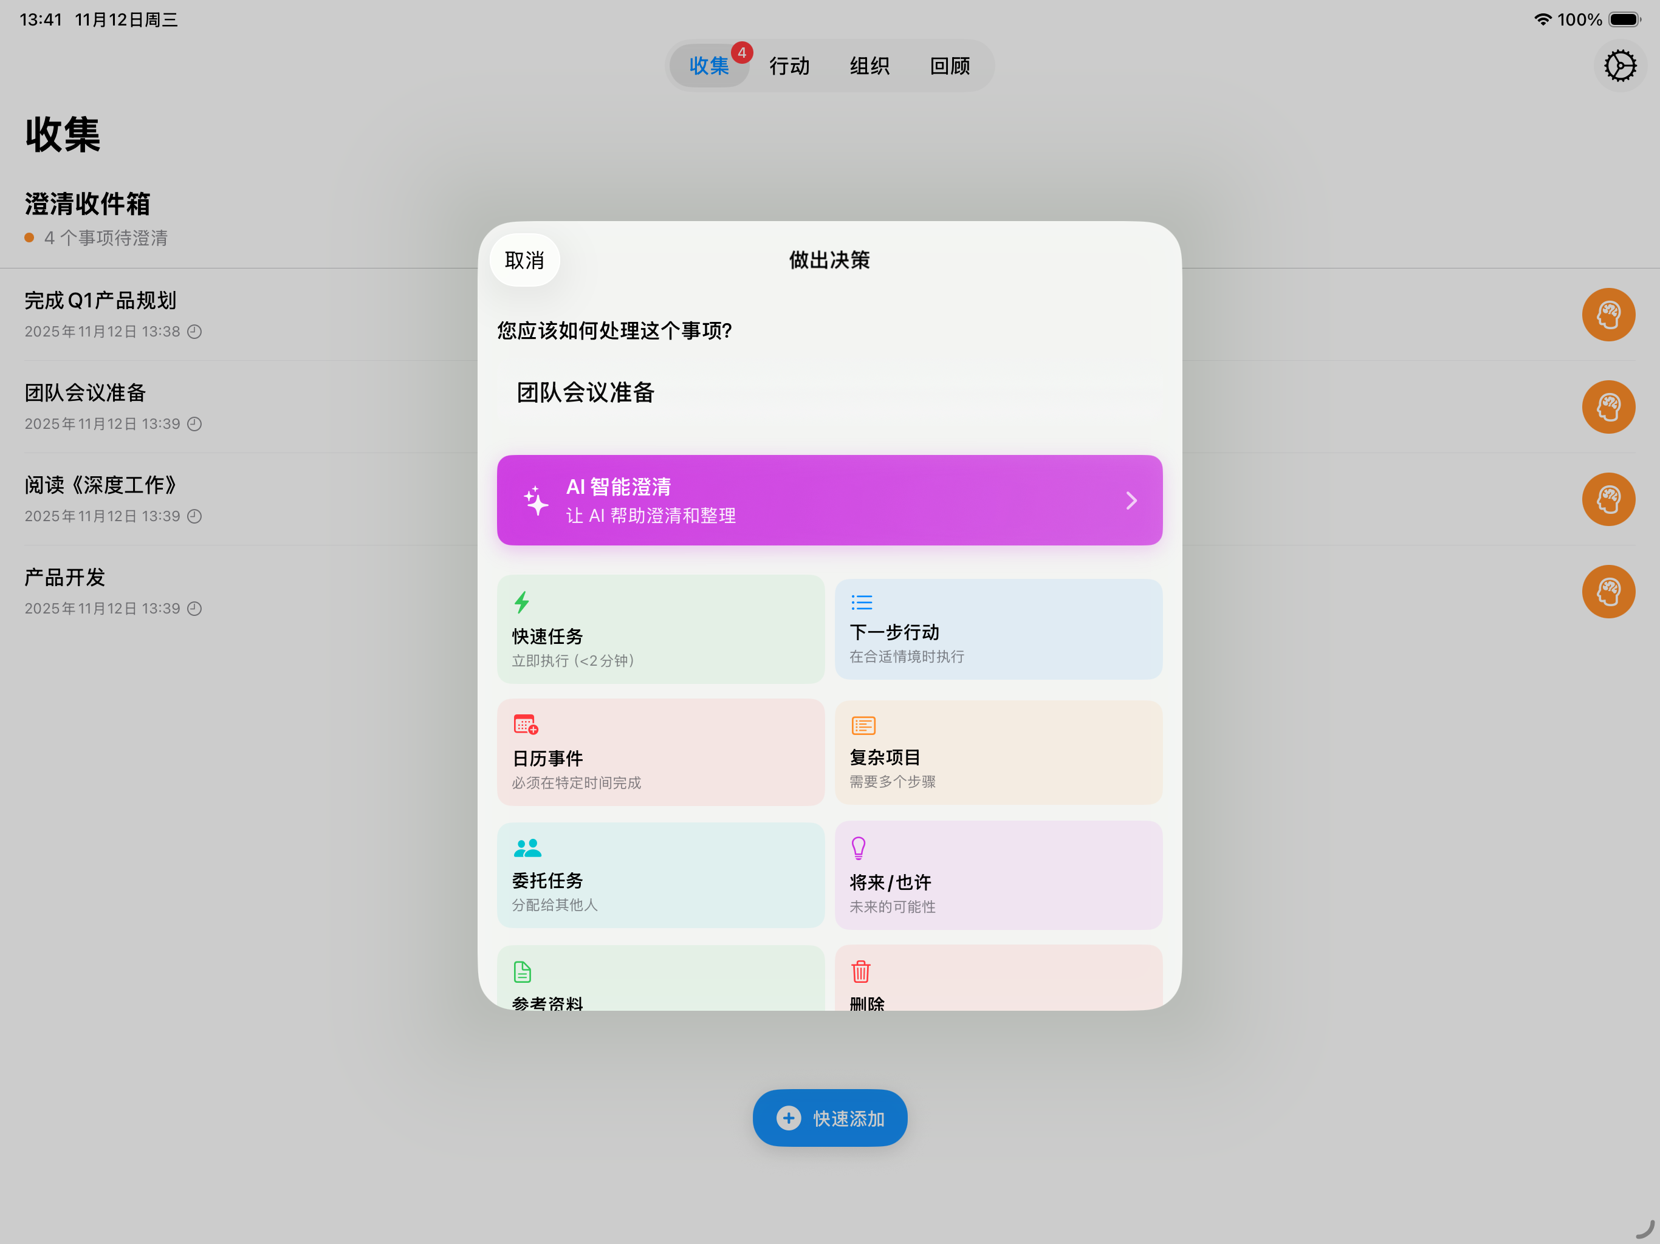Open the settings gear

click(x=1621, y=65)
